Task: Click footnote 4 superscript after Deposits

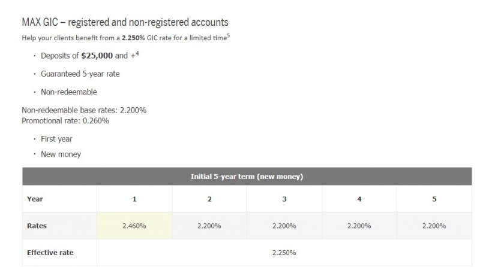Action: [137, 53]
